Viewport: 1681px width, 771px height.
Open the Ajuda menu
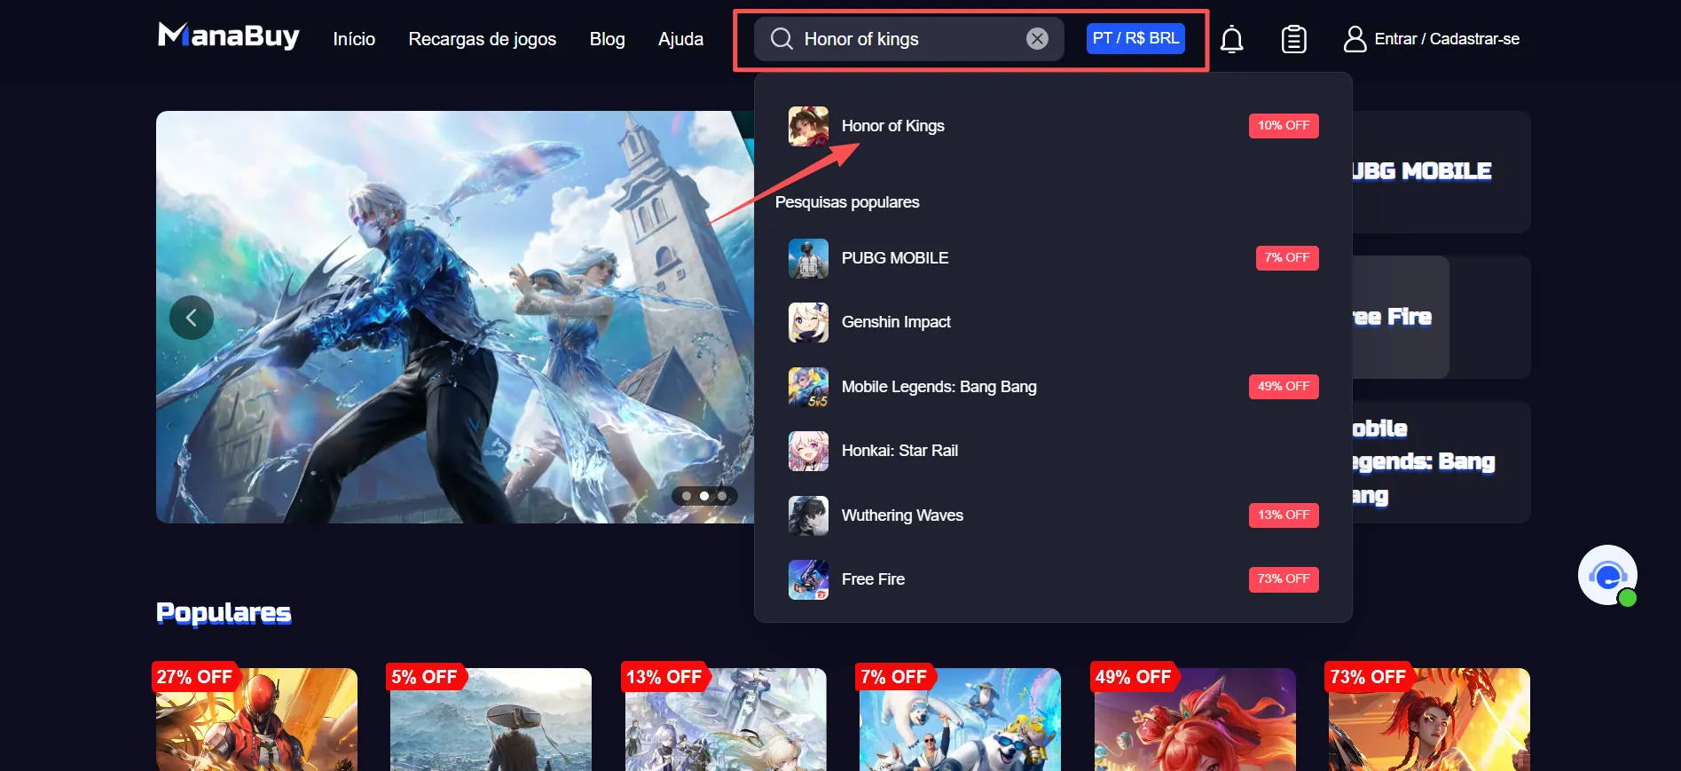(681, 39)
